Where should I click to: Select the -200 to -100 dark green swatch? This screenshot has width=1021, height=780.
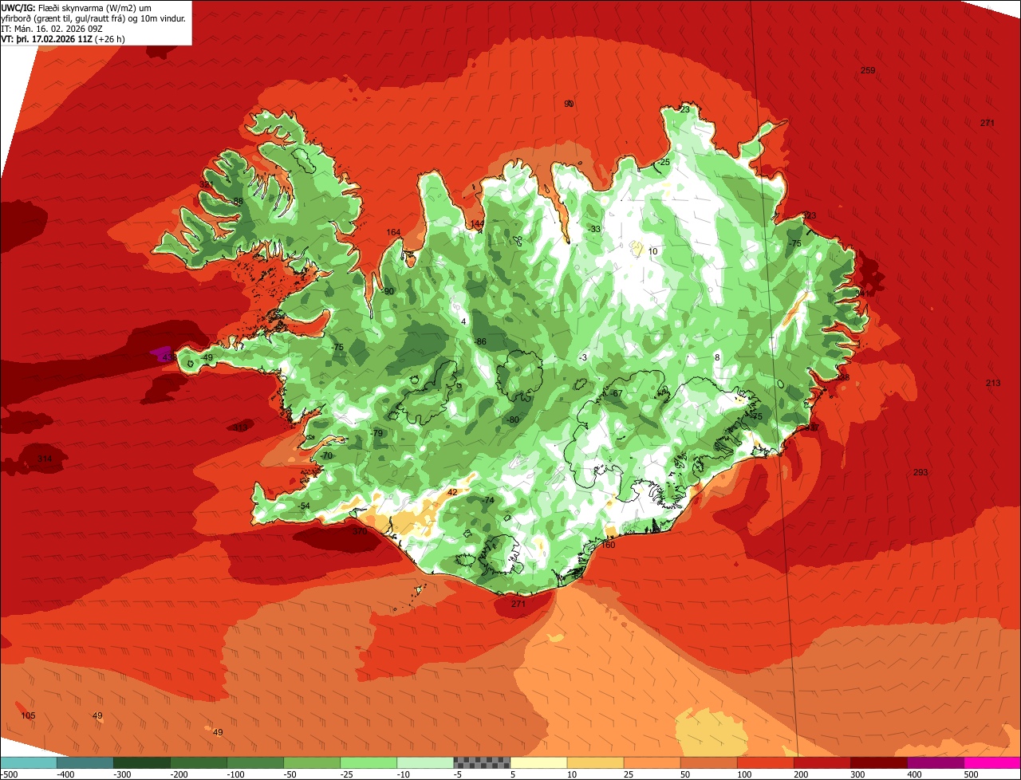(198, 762)
